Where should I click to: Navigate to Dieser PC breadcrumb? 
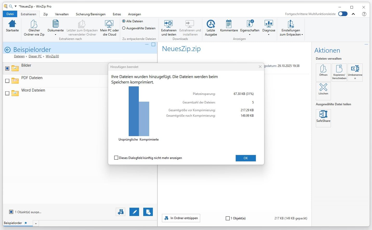coord(35,56)
